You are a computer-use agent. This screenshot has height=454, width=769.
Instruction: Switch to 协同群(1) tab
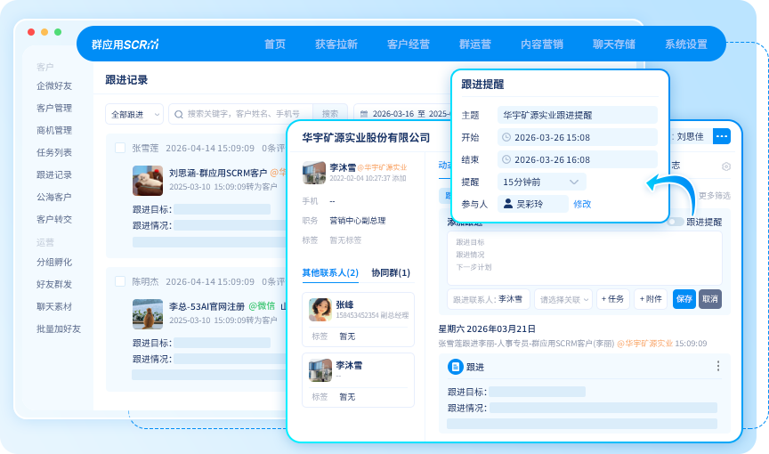click(391, 272)
